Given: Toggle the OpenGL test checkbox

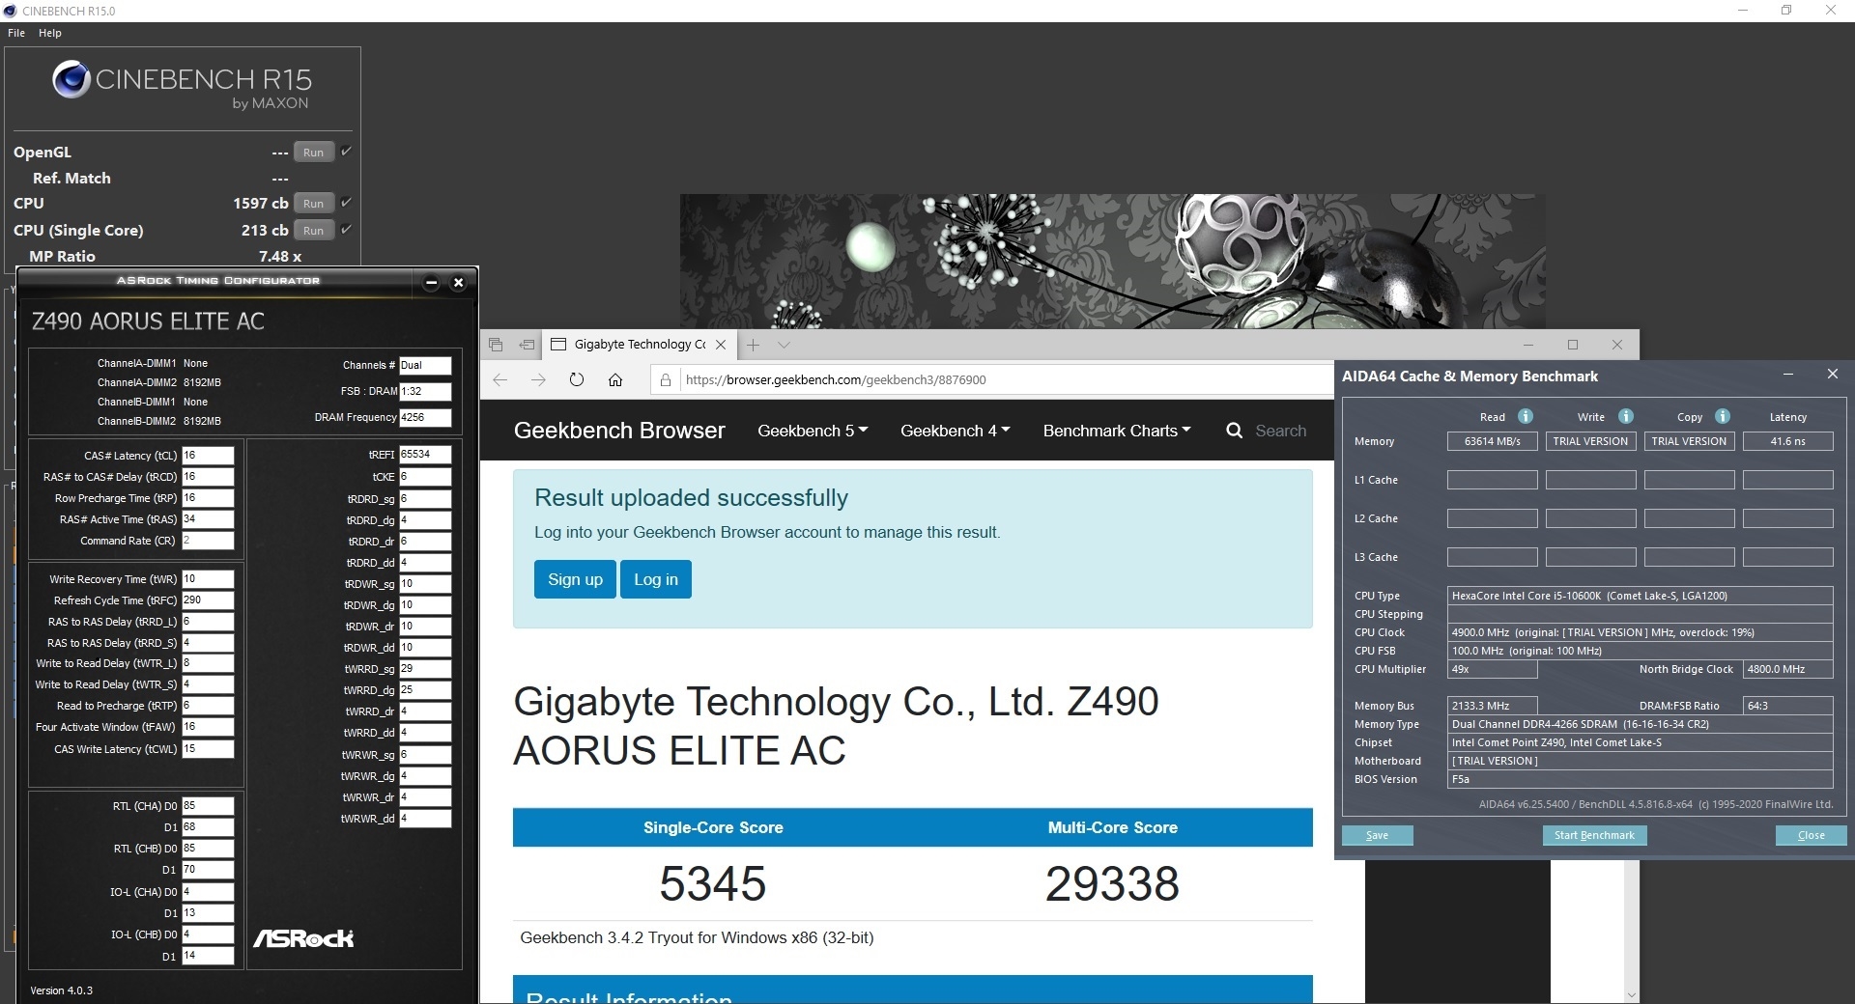Looking at the screenshot, I should tap(346, 151).
